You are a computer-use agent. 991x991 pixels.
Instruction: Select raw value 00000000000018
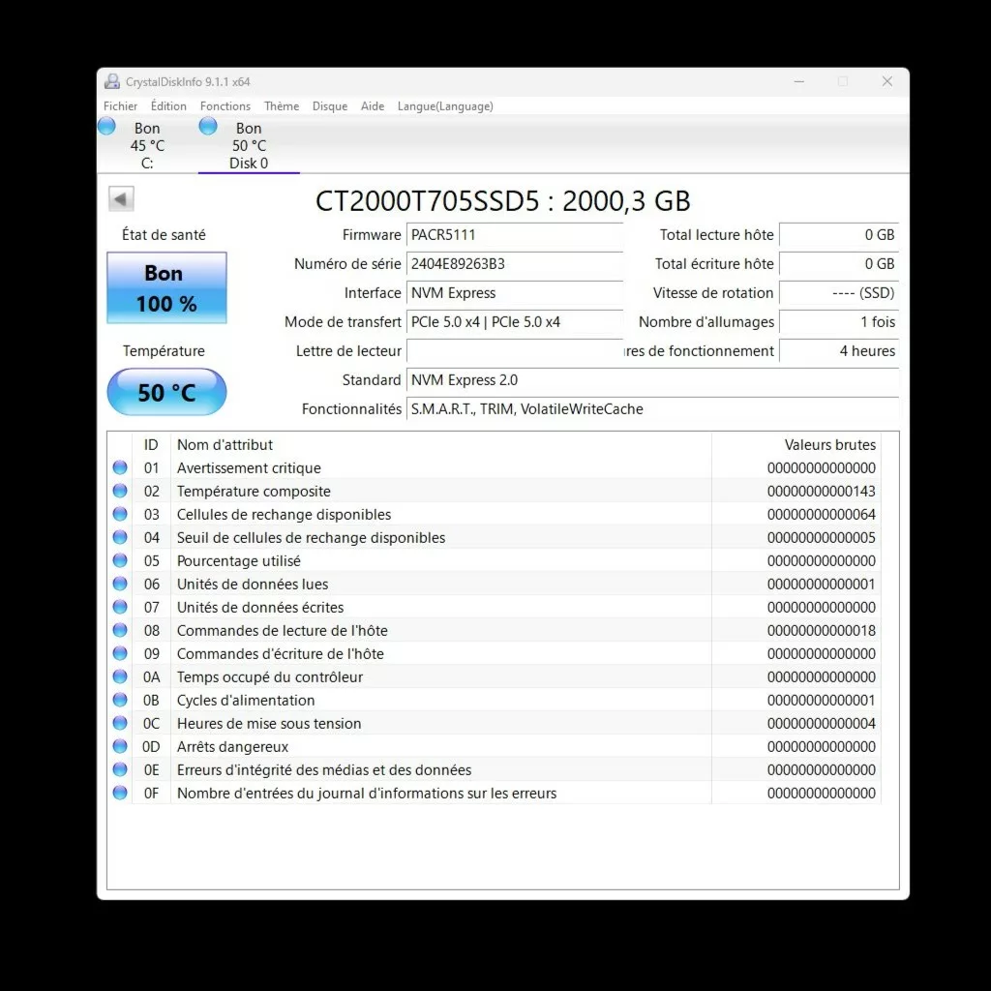coord(821,630)
